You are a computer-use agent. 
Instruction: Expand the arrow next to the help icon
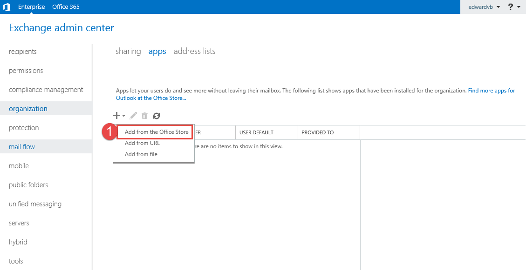click(519, 7)
